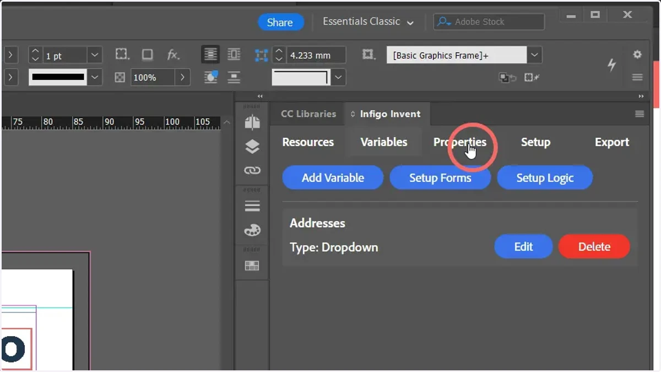
Task: Open the Properties tab
Action: tap(460, 142)
